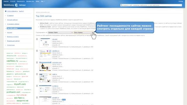Open the google.ru site thumbnail
187x105 pixels.
(45, 101)
